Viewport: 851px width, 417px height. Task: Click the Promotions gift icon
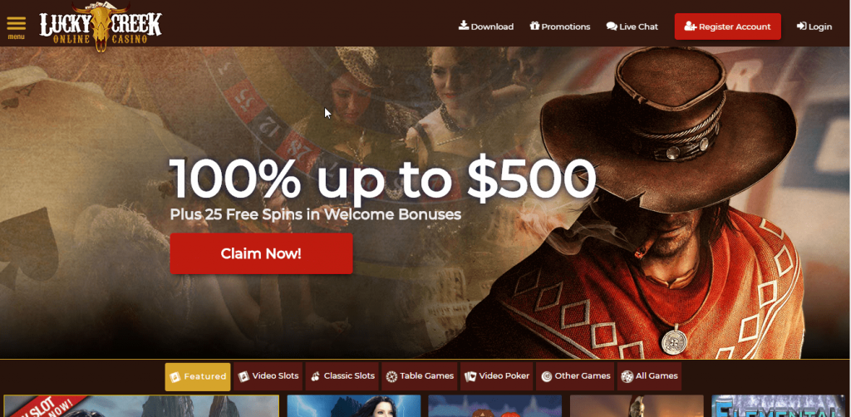534,26
